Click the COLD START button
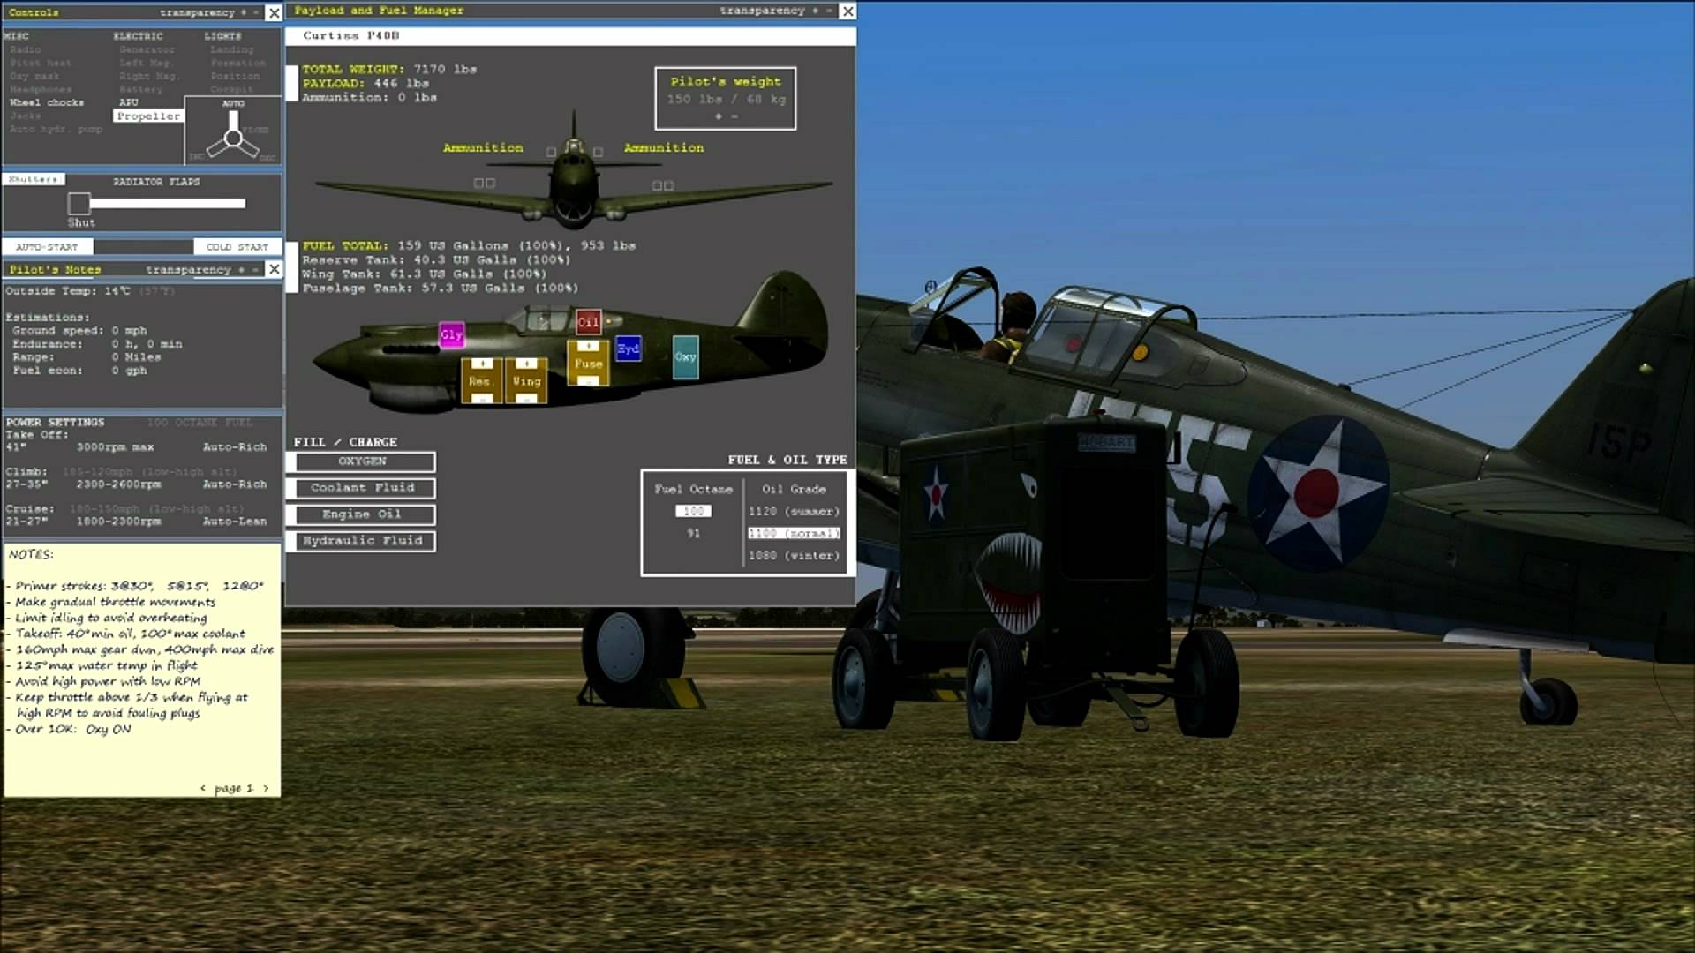 click(x=237, y=247)
